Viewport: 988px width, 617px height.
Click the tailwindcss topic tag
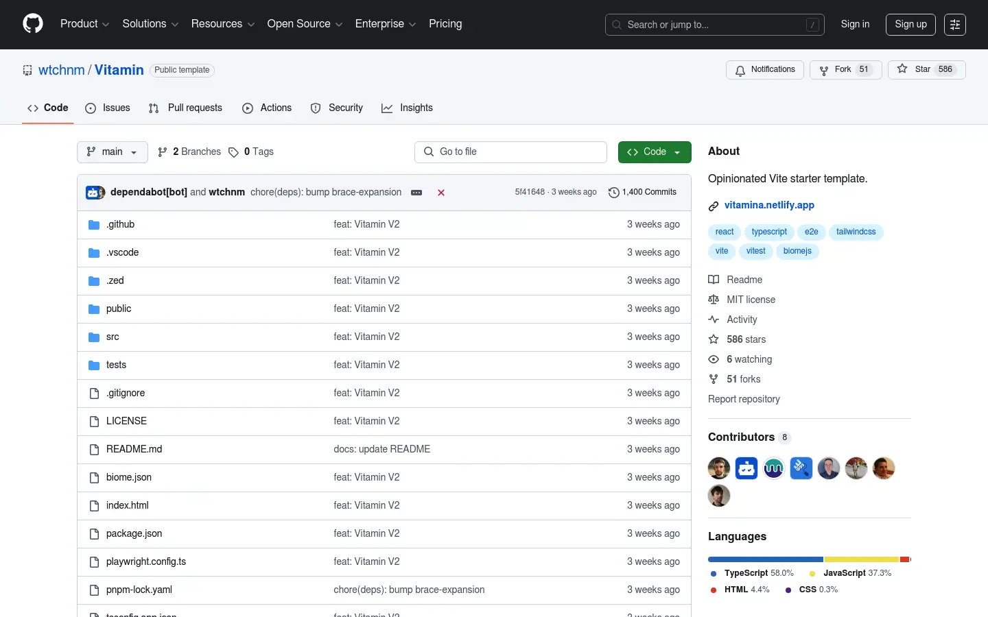[856, 232]
